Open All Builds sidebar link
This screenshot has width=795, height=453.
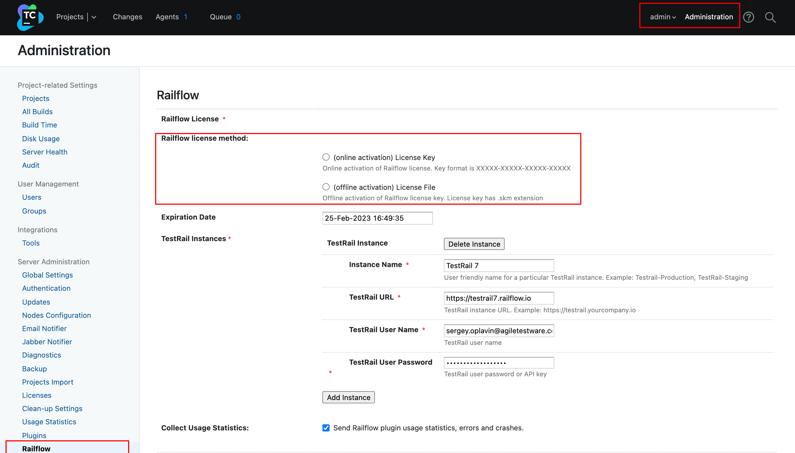click(x=37, y=111)
